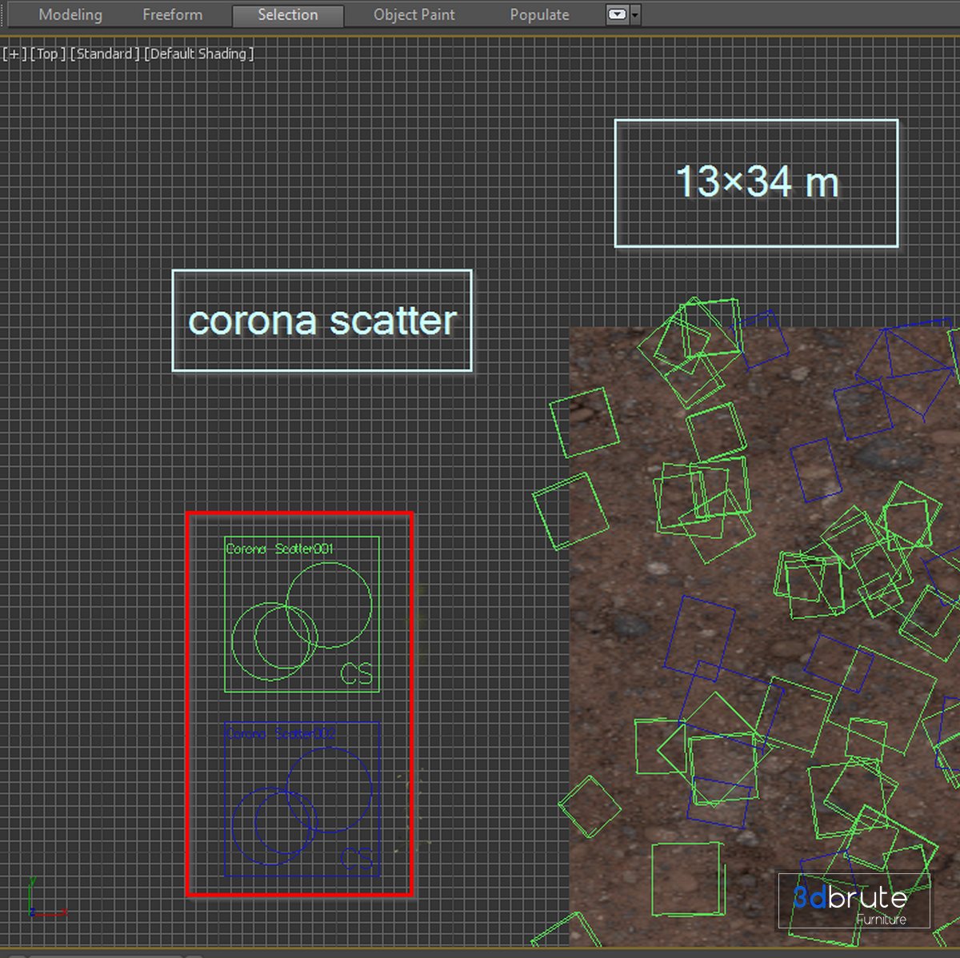Click the 'corona scatter' text label
The width and height of the screenshot is (960, 958).
(x=322, y=321)
